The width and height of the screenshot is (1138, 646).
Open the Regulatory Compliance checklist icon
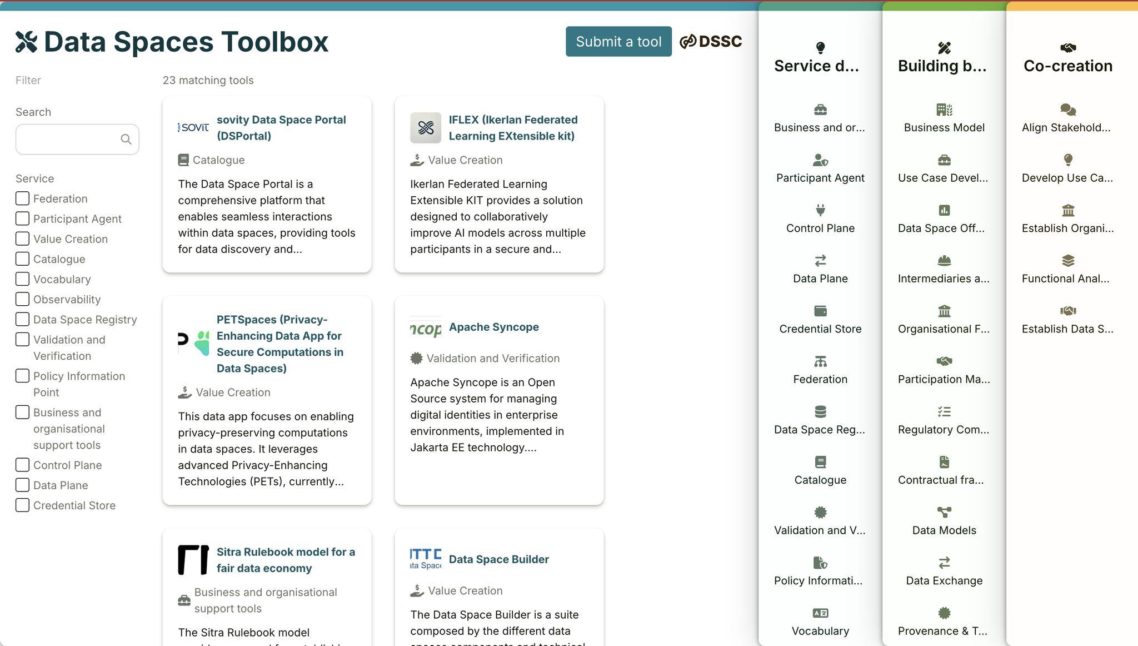(944, 411)
